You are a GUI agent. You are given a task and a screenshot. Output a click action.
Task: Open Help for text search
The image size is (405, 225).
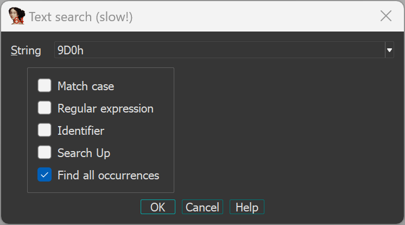(246, 207)
